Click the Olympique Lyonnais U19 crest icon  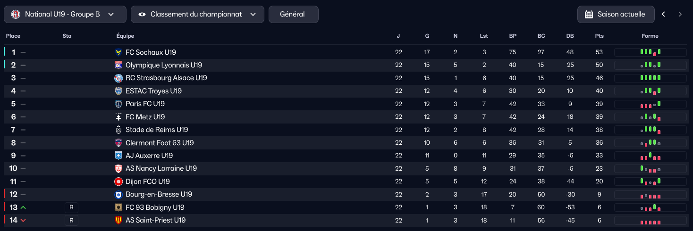tap(118, 65)
